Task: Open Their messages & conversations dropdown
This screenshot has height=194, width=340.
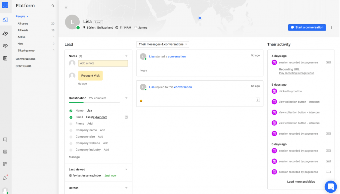Action: coord(163,44)
